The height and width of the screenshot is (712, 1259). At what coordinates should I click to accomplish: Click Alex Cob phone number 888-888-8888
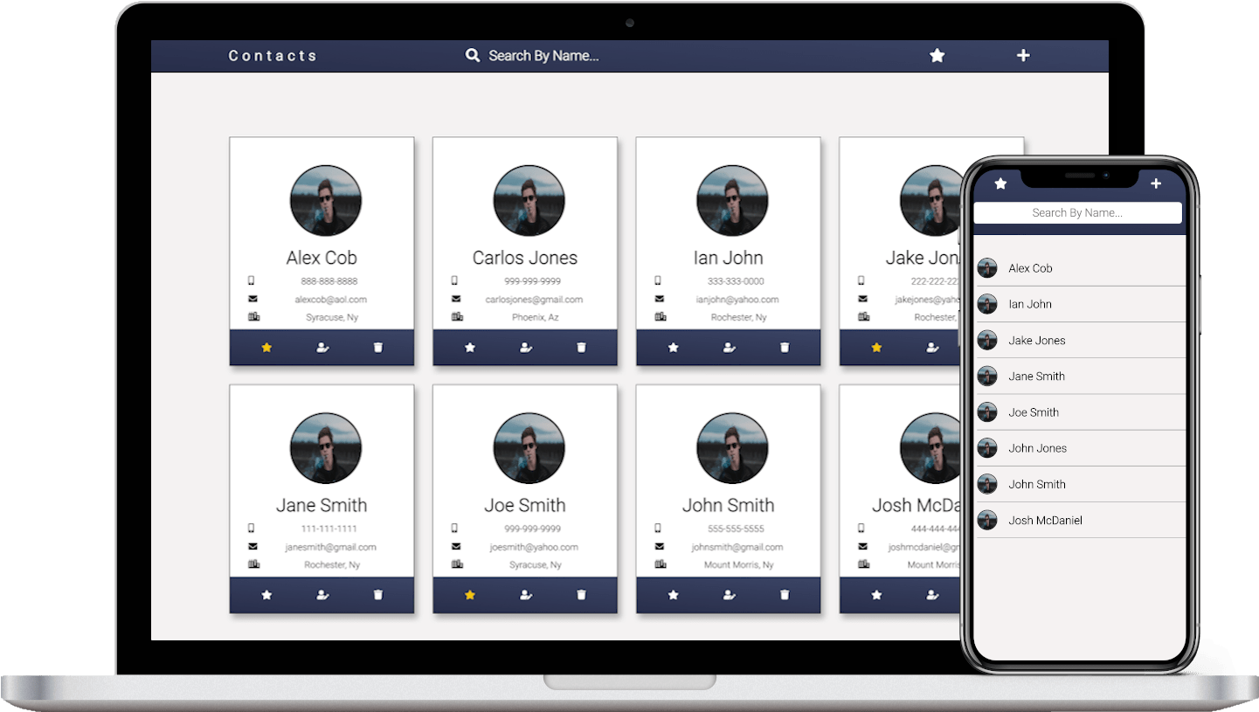tap(329, 281)
